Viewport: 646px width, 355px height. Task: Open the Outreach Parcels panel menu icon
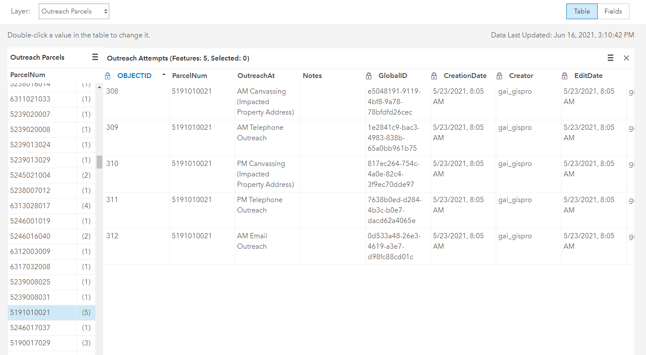(95, 57)
